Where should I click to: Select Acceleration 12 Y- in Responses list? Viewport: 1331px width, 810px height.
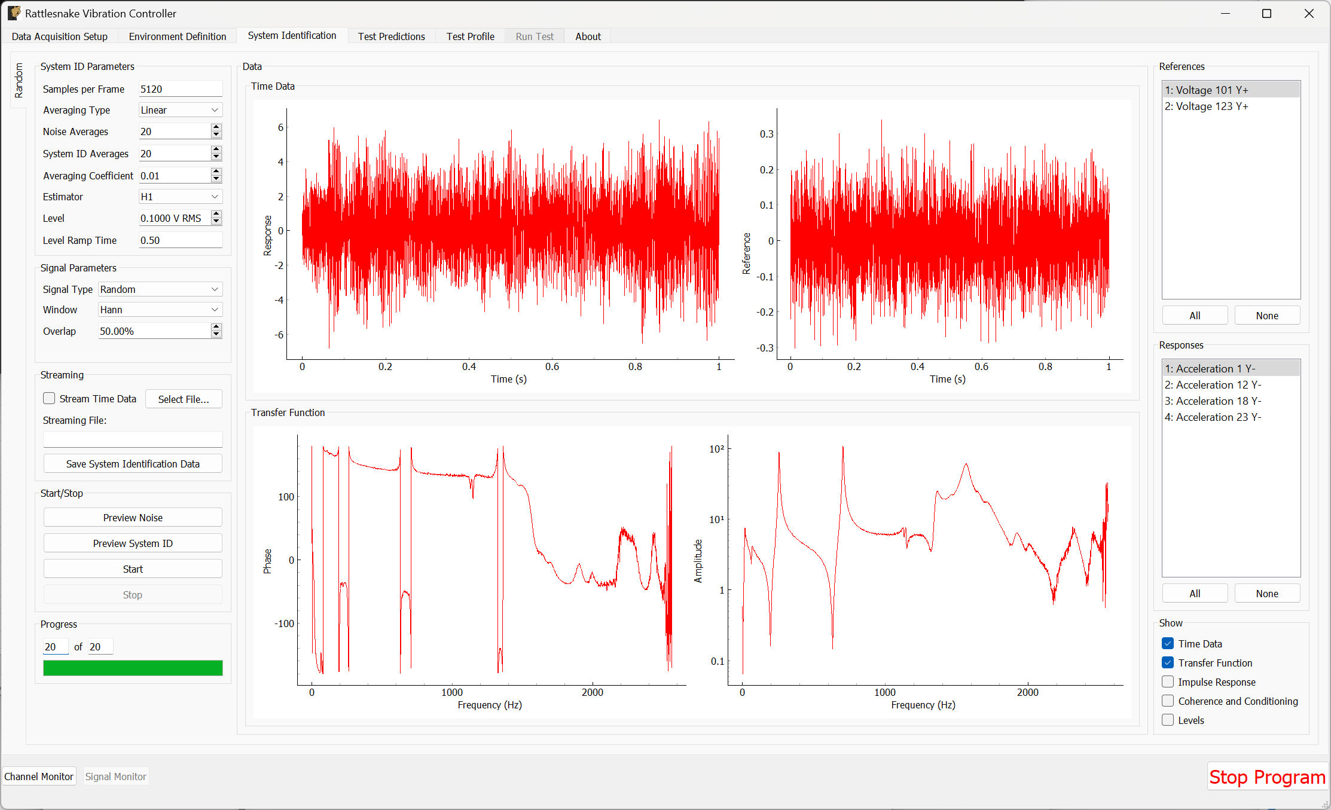pyautogui.click(x=1213, y=384)
